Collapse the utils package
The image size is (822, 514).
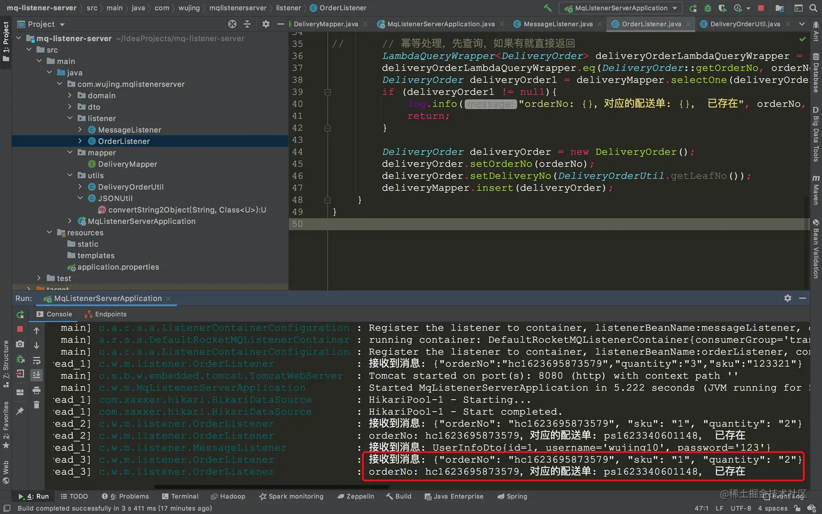click(70, 176)
